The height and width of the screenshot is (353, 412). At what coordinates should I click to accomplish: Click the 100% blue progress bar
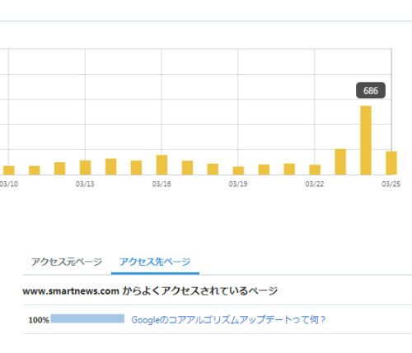click(x=87, y=318)
